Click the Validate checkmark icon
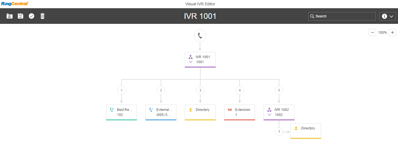 [x=32, y=16]
